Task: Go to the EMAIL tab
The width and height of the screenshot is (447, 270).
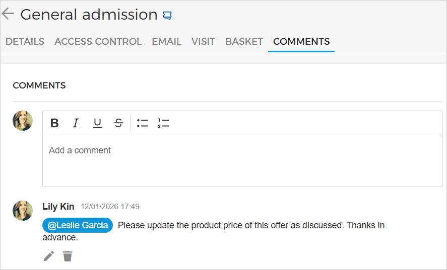Action: [x=166, y=42]
